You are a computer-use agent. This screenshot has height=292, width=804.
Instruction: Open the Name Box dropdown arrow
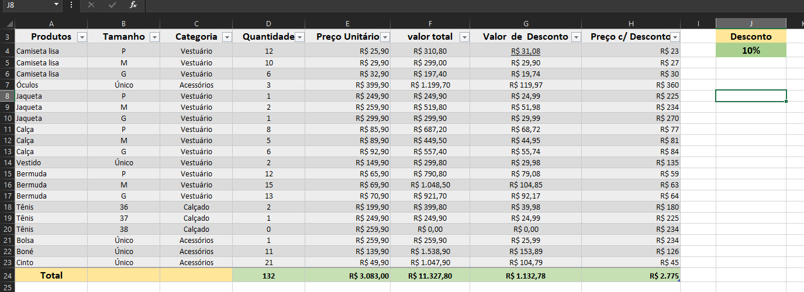(56, 5)
